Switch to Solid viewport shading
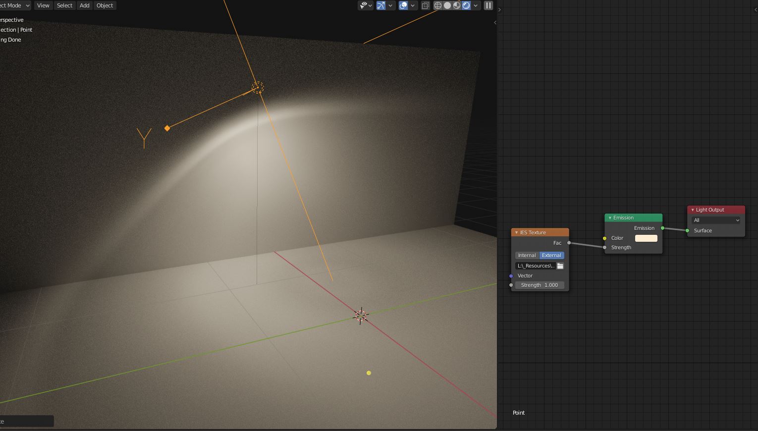Image resolution: width=758 pixels, height=431 pixels. [x=447, y=5]
